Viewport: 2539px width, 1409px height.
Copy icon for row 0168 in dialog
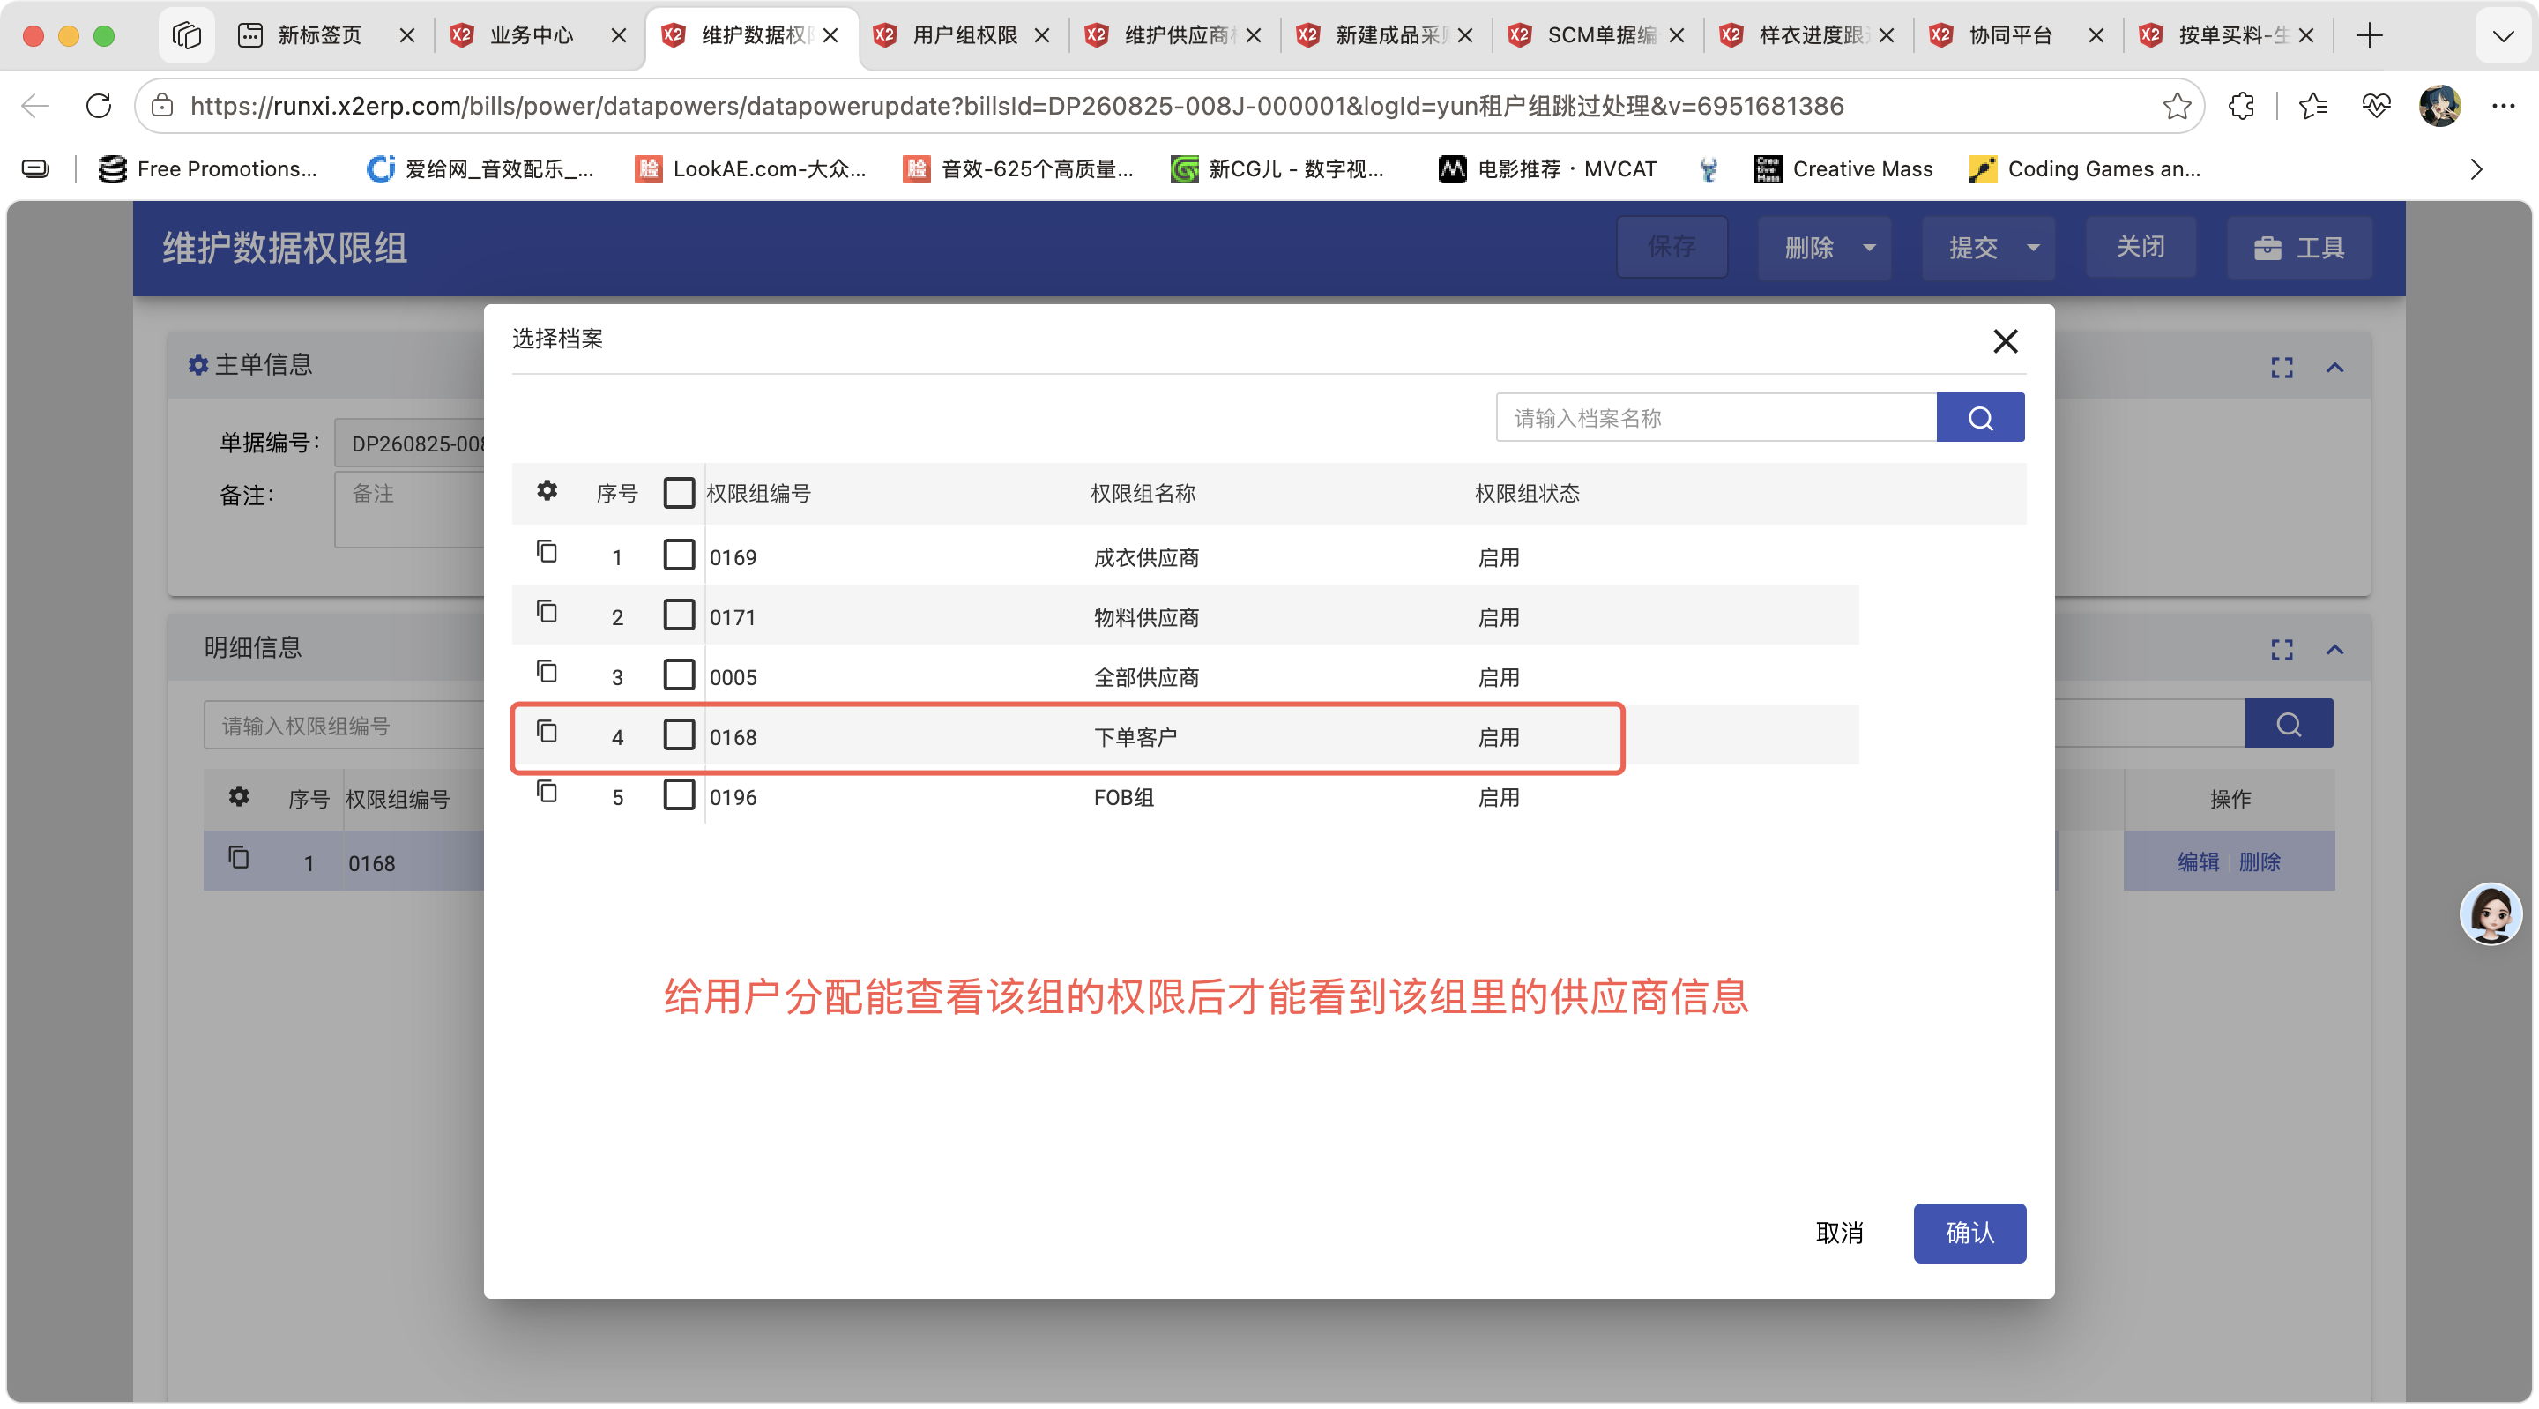click(547, 733)
